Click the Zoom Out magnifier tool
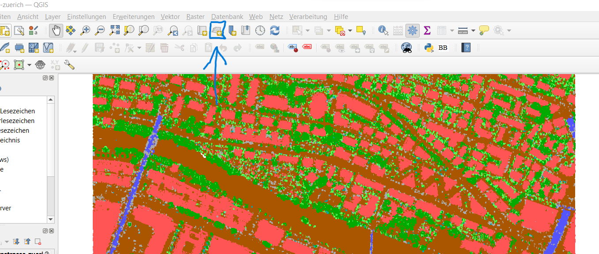This screenshot has width=599, height=254. (x=100, y=30)
